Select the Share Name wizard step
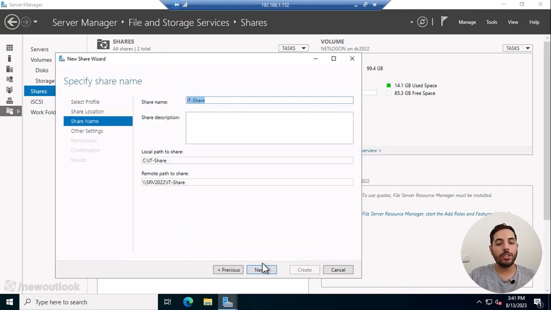 click(x=98, y=121)
